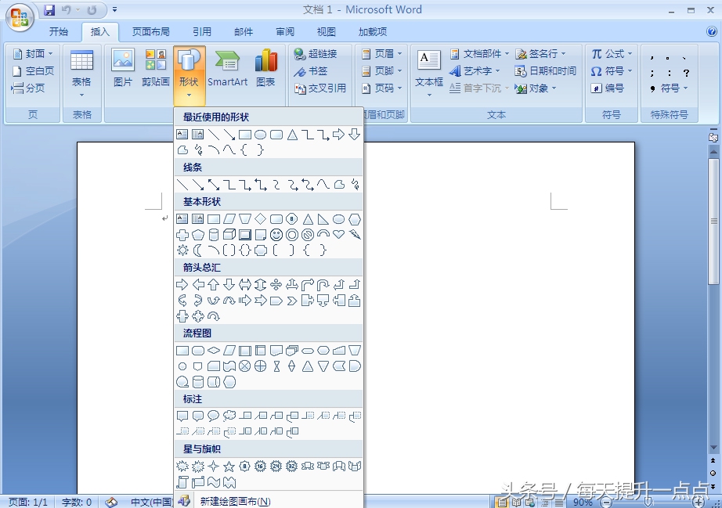The height and width of the screenshot is (508, 722).
Task: Switch to Review (审阅) tab
Action: point(284,31)
